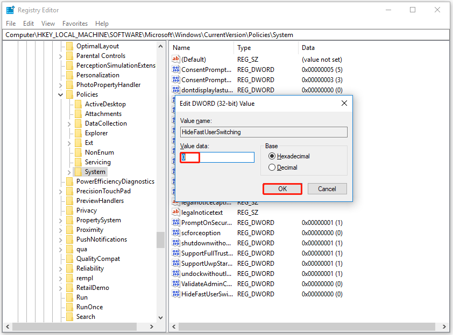This screenshot has width=453, height=335.
Task: Click the values pane horizontal scrollbar thumb
Action: pyautogui.click(x=307, y=326)
